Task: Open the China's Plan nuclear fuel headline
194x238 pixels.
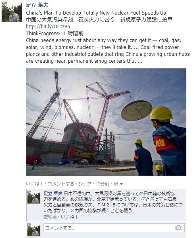Action: [x=96, y=13]
